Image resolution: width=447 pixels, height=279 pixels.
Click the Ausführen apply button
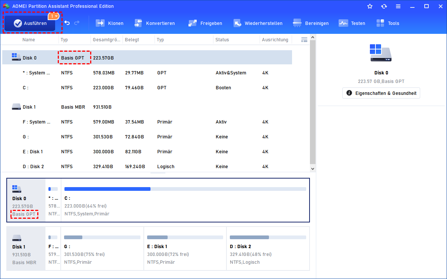(30, 23)
